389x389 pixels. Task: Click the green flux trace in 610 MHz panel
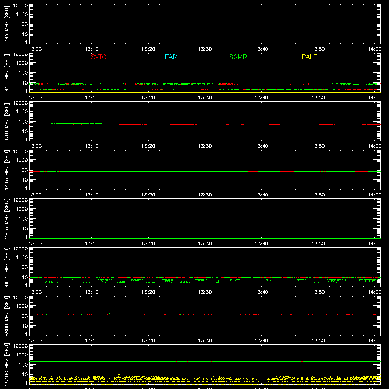(x=205, y=124)
